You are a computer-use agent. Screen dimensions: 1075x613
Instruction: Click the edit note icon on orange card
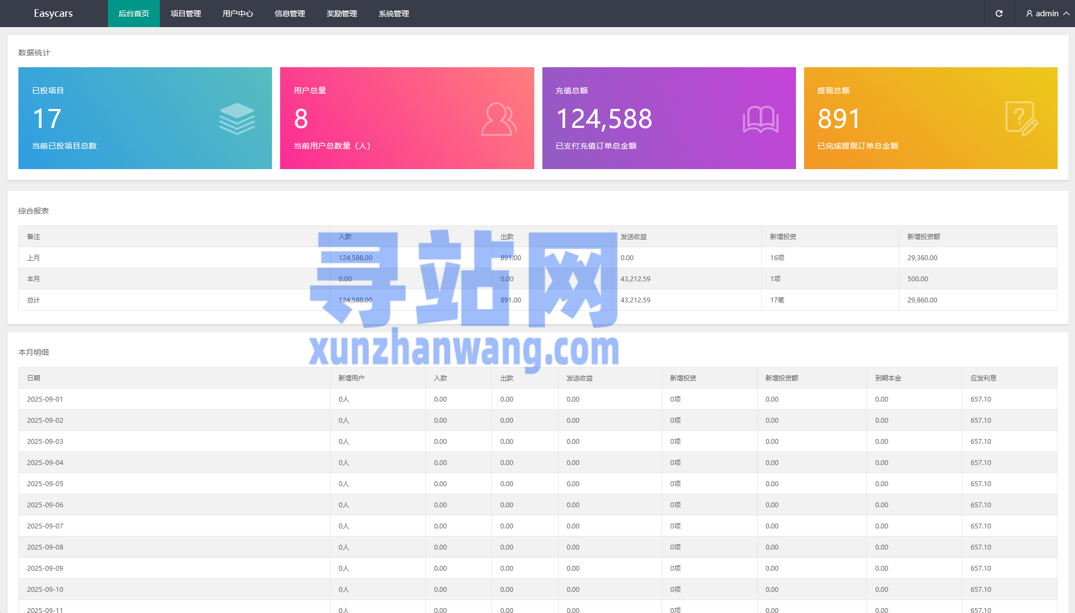pos(1021,118)
